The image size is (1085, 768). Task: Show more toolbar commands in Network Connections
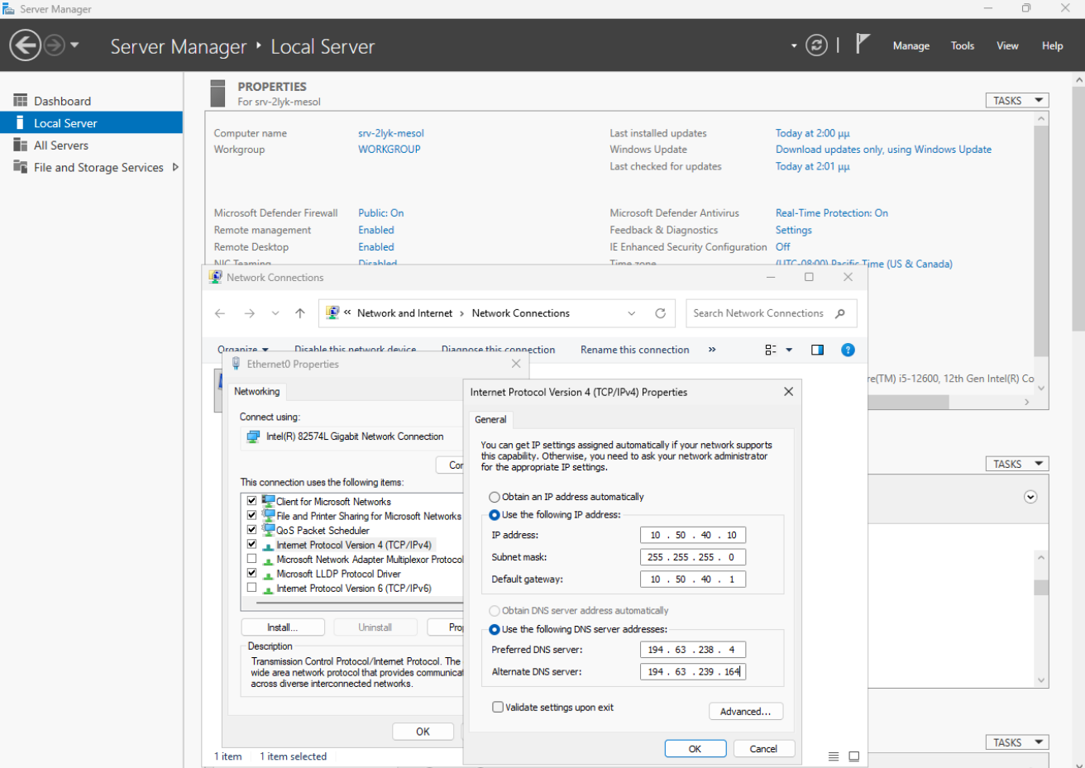(x=712, y=350)
